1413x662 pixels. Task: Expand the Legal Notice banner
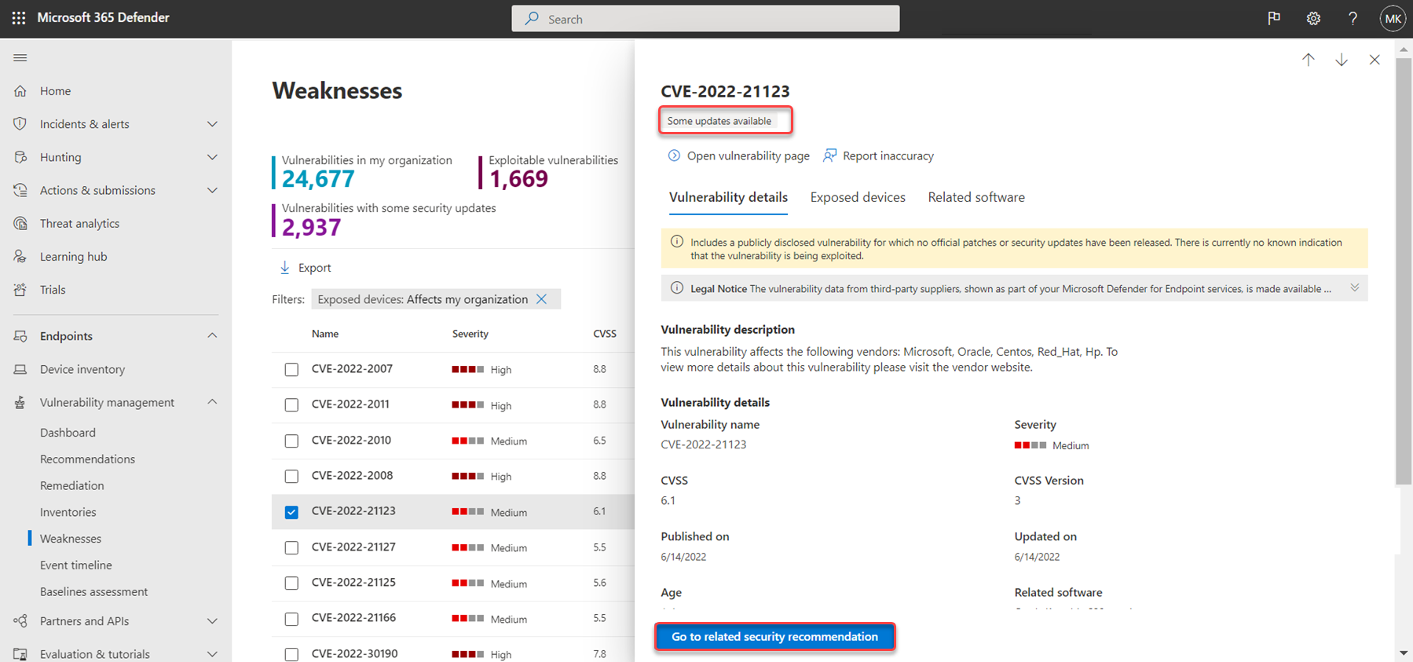point(1355,288)
